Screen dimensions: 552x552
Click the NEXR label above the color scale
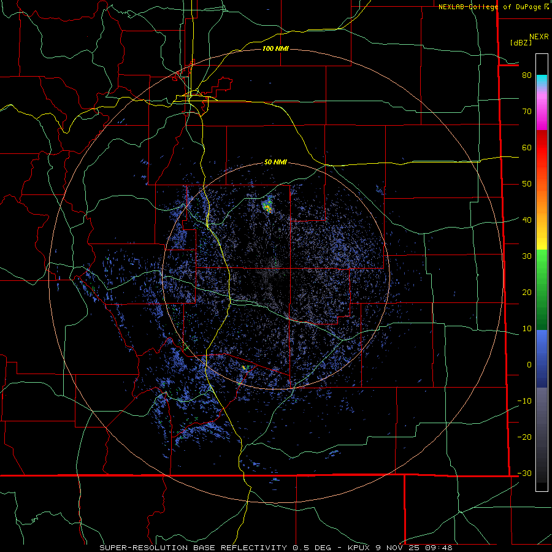pyautogui.click(x=539, y=37)
